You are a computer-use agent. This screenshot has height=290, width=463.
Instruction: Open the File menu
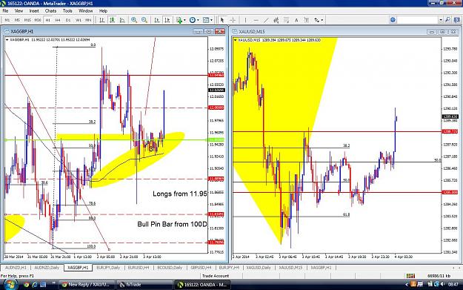click(x=5, y=11)
